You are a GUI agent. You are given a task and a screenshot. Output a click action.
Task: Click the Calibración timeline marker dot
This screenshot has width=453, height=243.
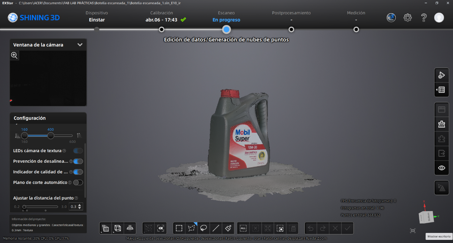point(161,30)
